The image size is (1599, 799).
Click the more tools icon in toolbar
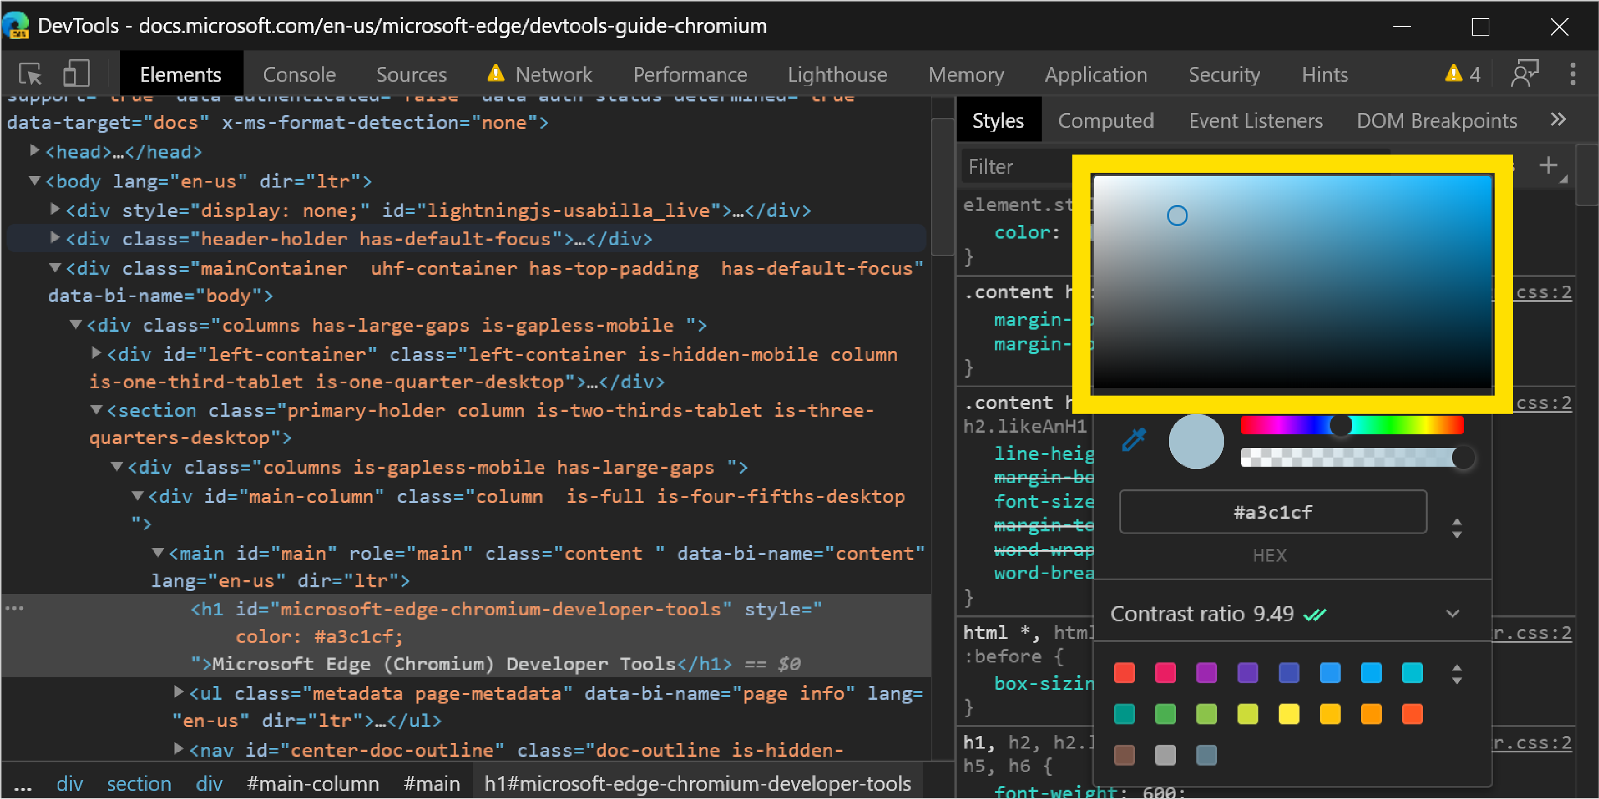tap(1573, 73)
